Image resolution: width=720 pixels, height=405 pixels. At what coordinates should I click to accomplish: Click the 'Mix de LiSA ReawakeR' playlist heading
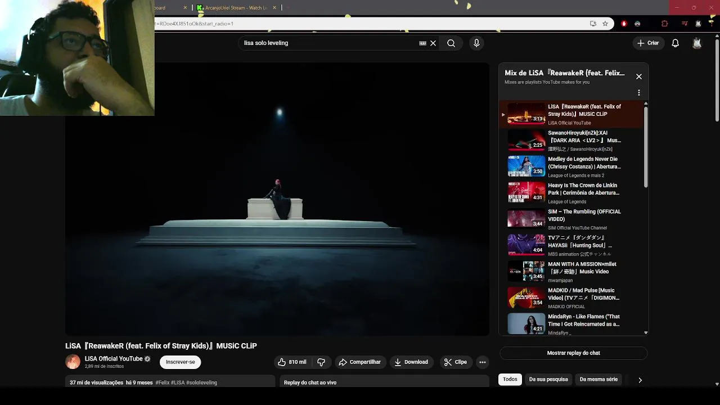[565, 73]
